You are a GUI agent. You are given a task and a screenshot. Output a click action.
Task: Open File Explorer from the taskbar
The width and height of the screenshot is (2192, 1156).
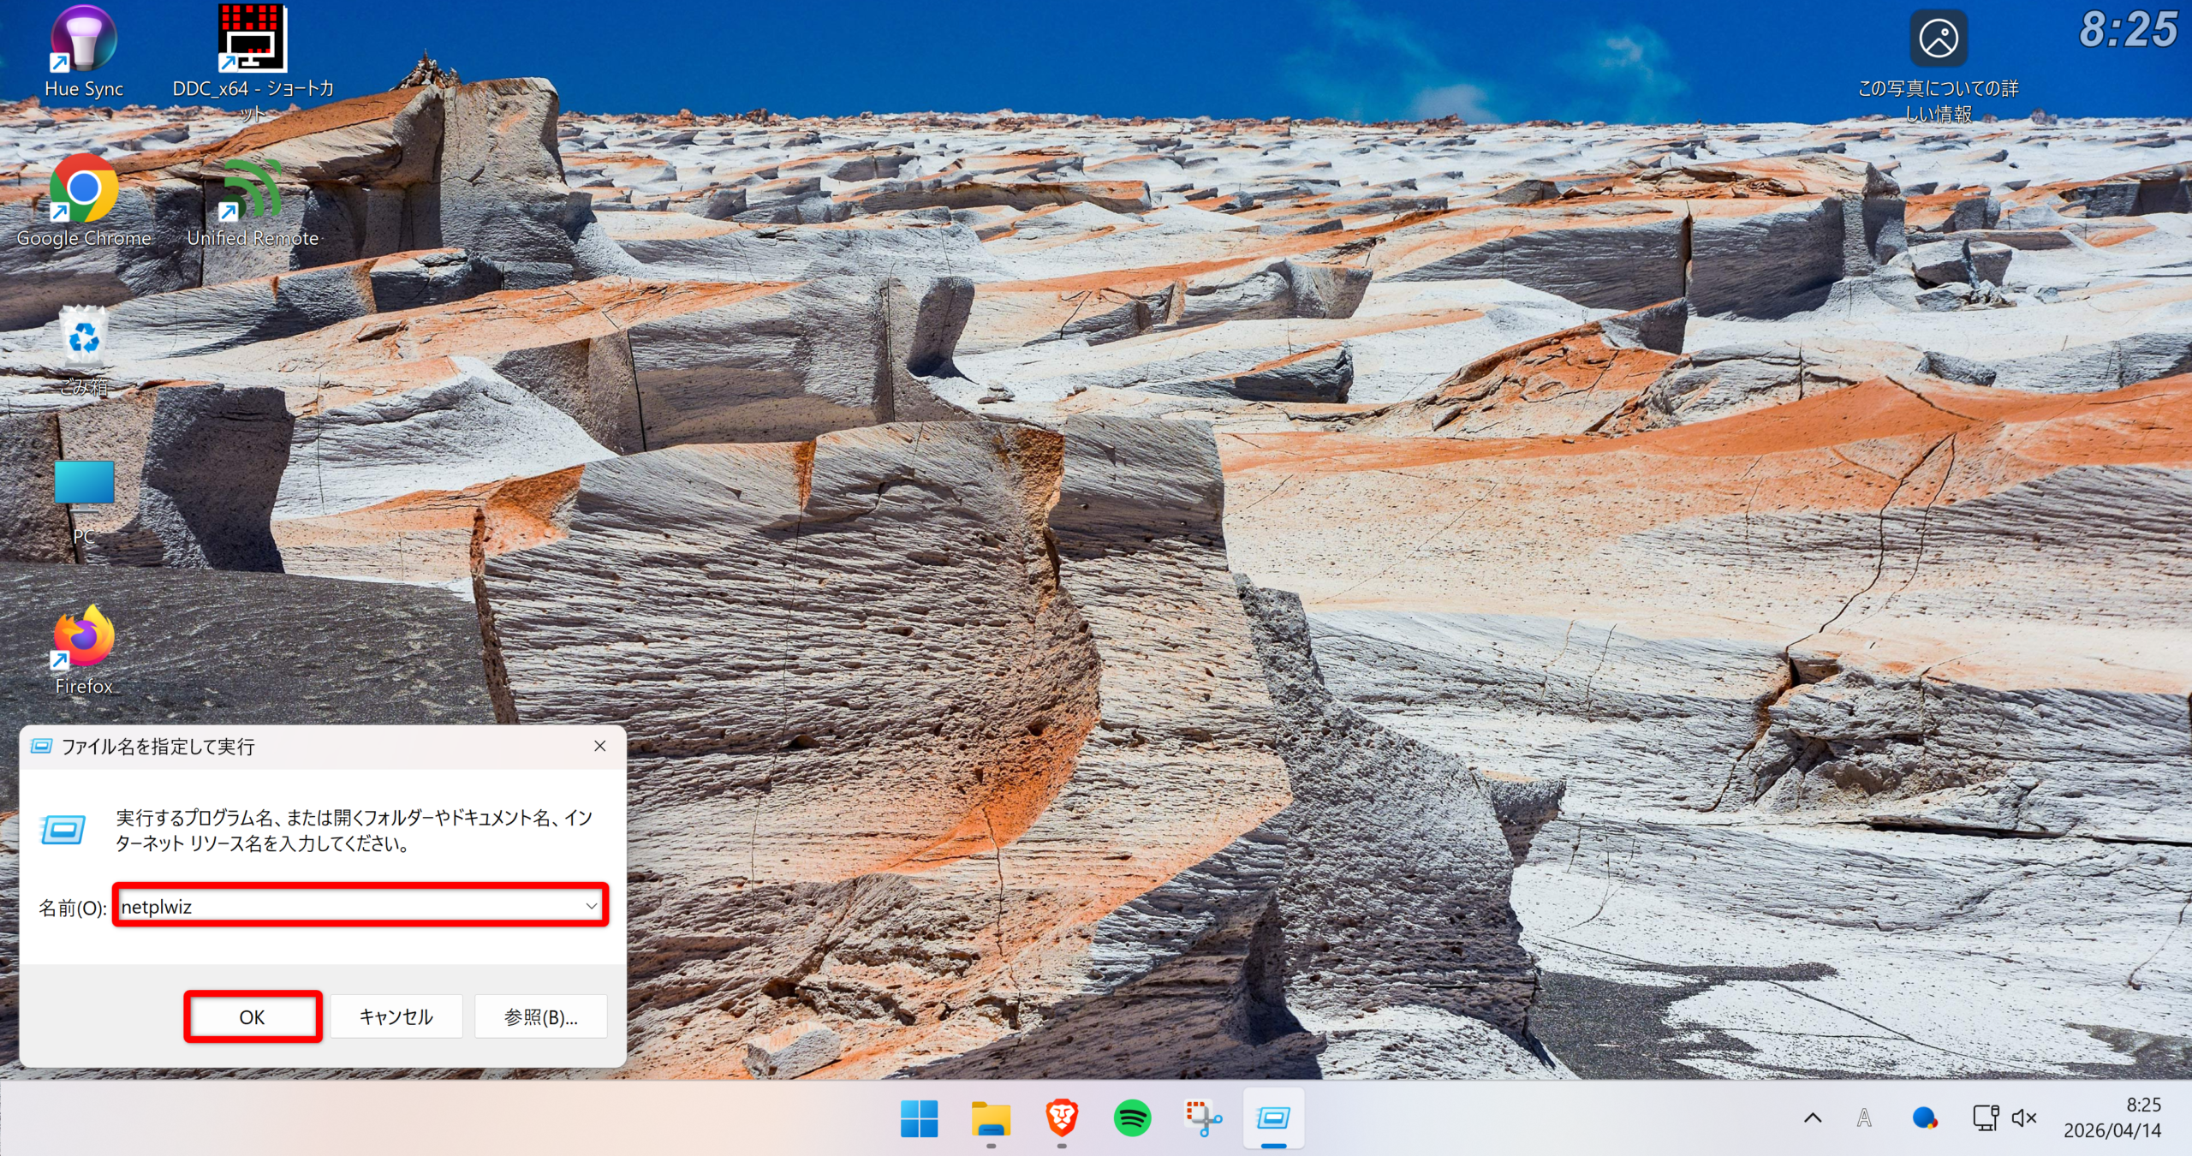[991, 1118]
